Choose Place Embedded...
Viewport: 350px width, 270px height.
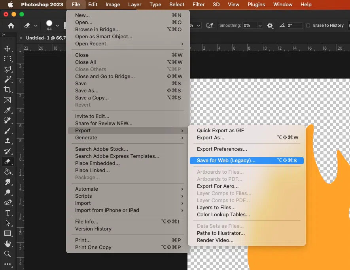click(x=129, y=163)
